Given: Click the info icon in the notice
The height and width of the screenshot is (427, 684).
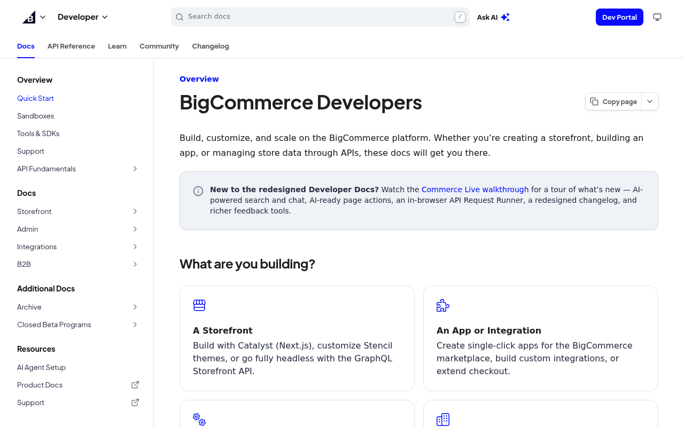Looking at the screenshot, I should (198, 191).
